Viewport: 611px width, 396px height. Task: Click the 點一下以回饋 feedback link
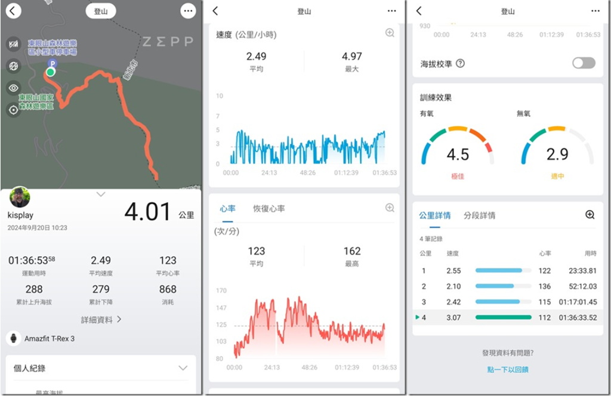pyautogui.click(x=508, y=370)
